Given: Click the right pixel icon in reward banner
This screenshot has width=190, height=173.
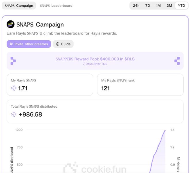Looking at the screenshot, I should [x=177, y=61].
